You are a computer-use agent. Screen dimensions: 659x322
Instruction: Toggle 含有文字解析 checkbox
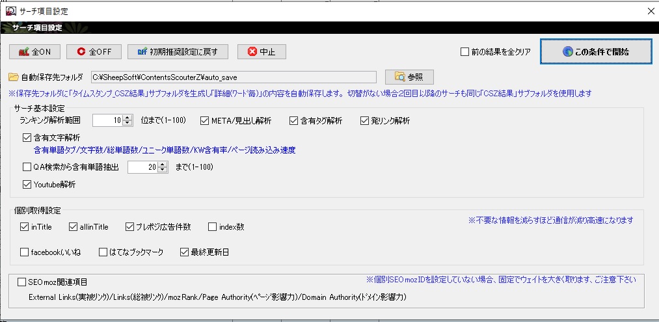click(27, 137)
